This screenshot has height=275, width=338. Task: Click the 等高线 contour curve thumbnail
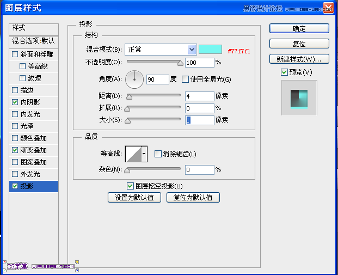click(133, 154)
